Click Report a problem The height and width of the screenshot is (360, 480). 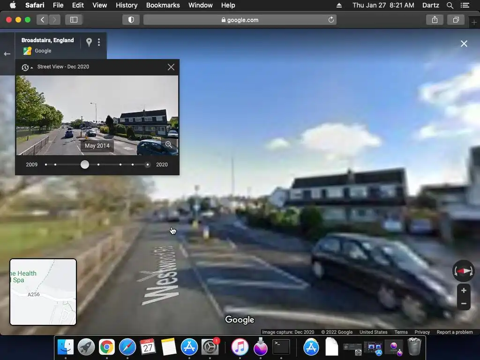coord(455,332)
